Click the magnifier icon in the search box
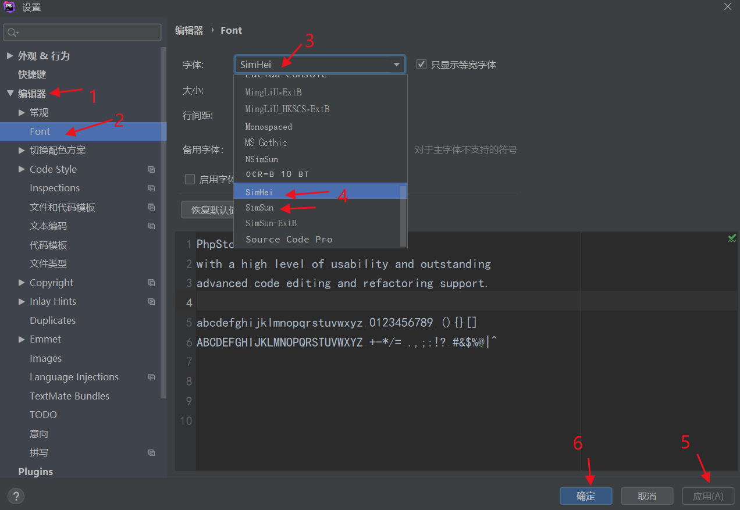 coord(13,33)
